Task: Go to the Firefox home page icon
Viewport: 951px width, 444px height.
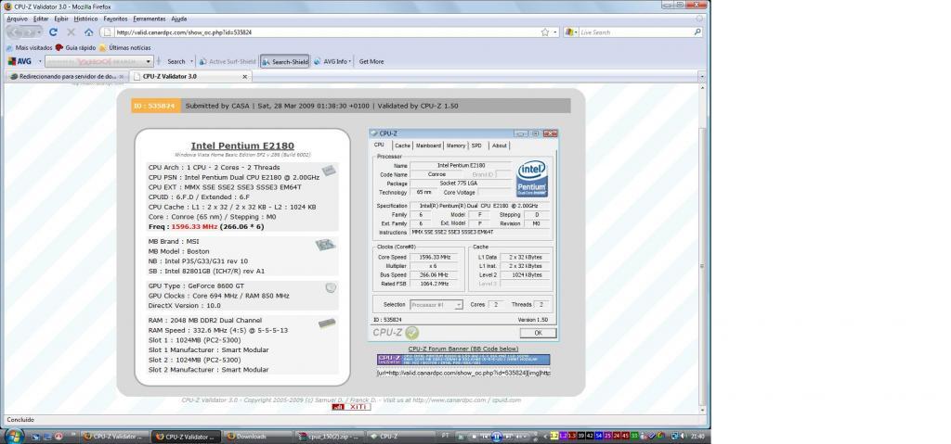Action: (x=88, y=32)
